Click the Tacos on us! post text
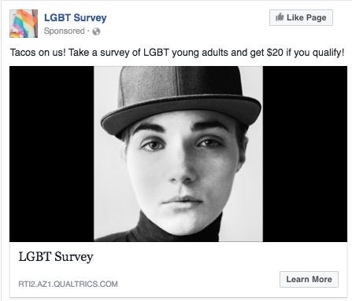 point(38,53)
